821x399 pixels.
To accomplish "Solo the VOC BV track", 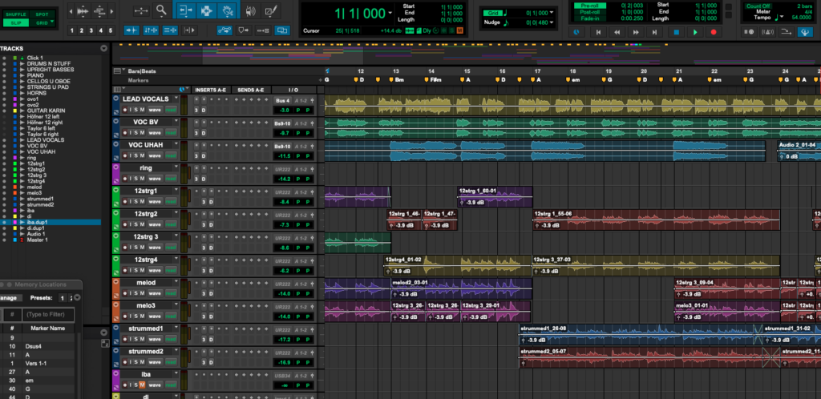I will (x=135, y=133).
